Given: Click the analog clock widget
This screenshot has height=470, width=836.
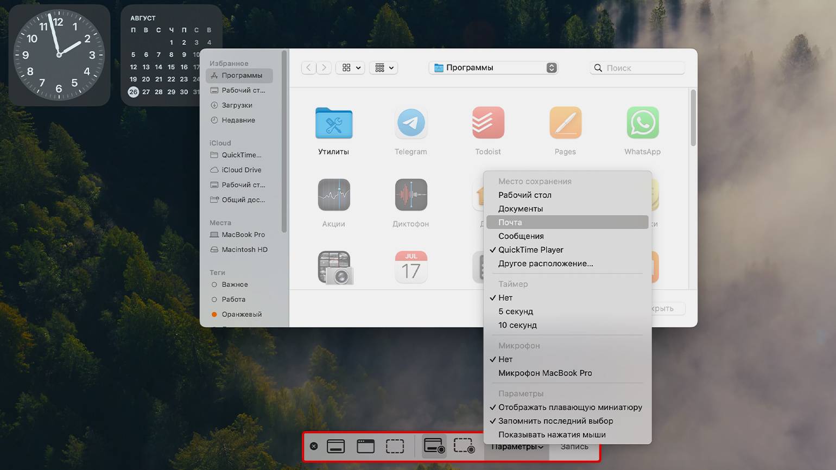Looking at the screenshot, I should [59, 55].
